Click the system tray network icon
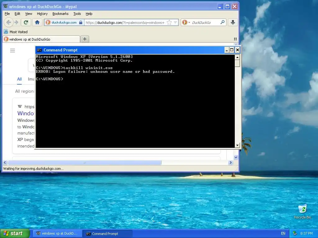 coord(295,234)
